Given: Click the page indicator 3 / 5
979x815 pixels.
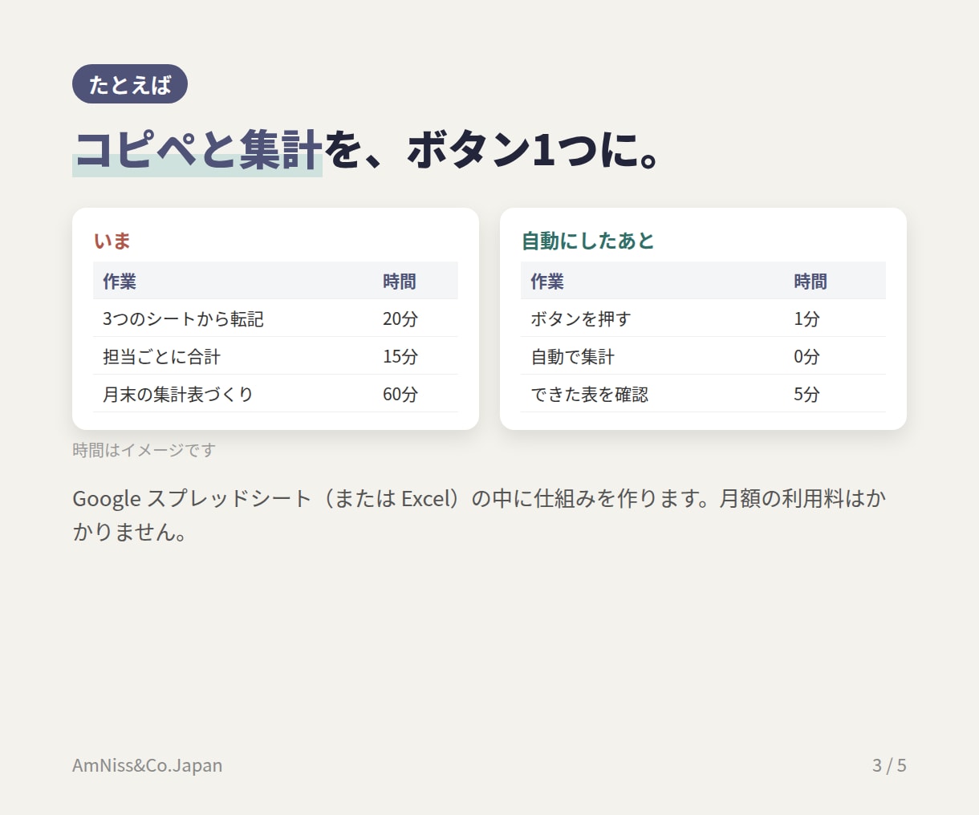Looking at the screenshot, I should (x=889, y=765).
